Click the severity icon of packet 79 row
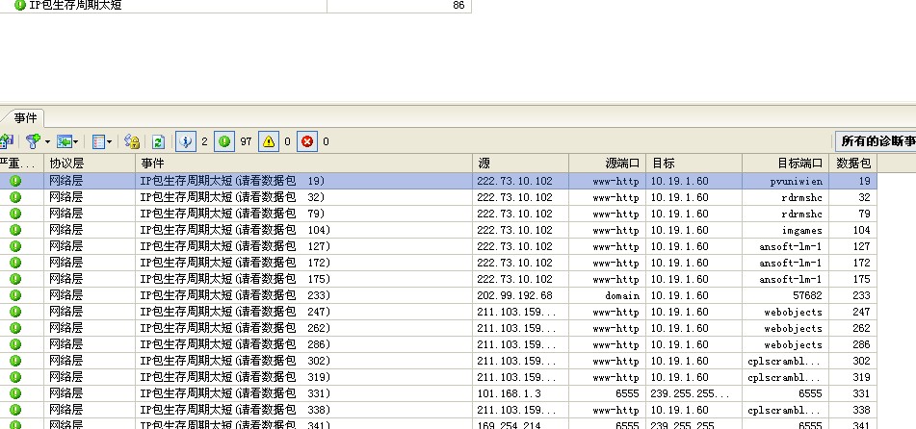916x429 pixels. (15, 214)
